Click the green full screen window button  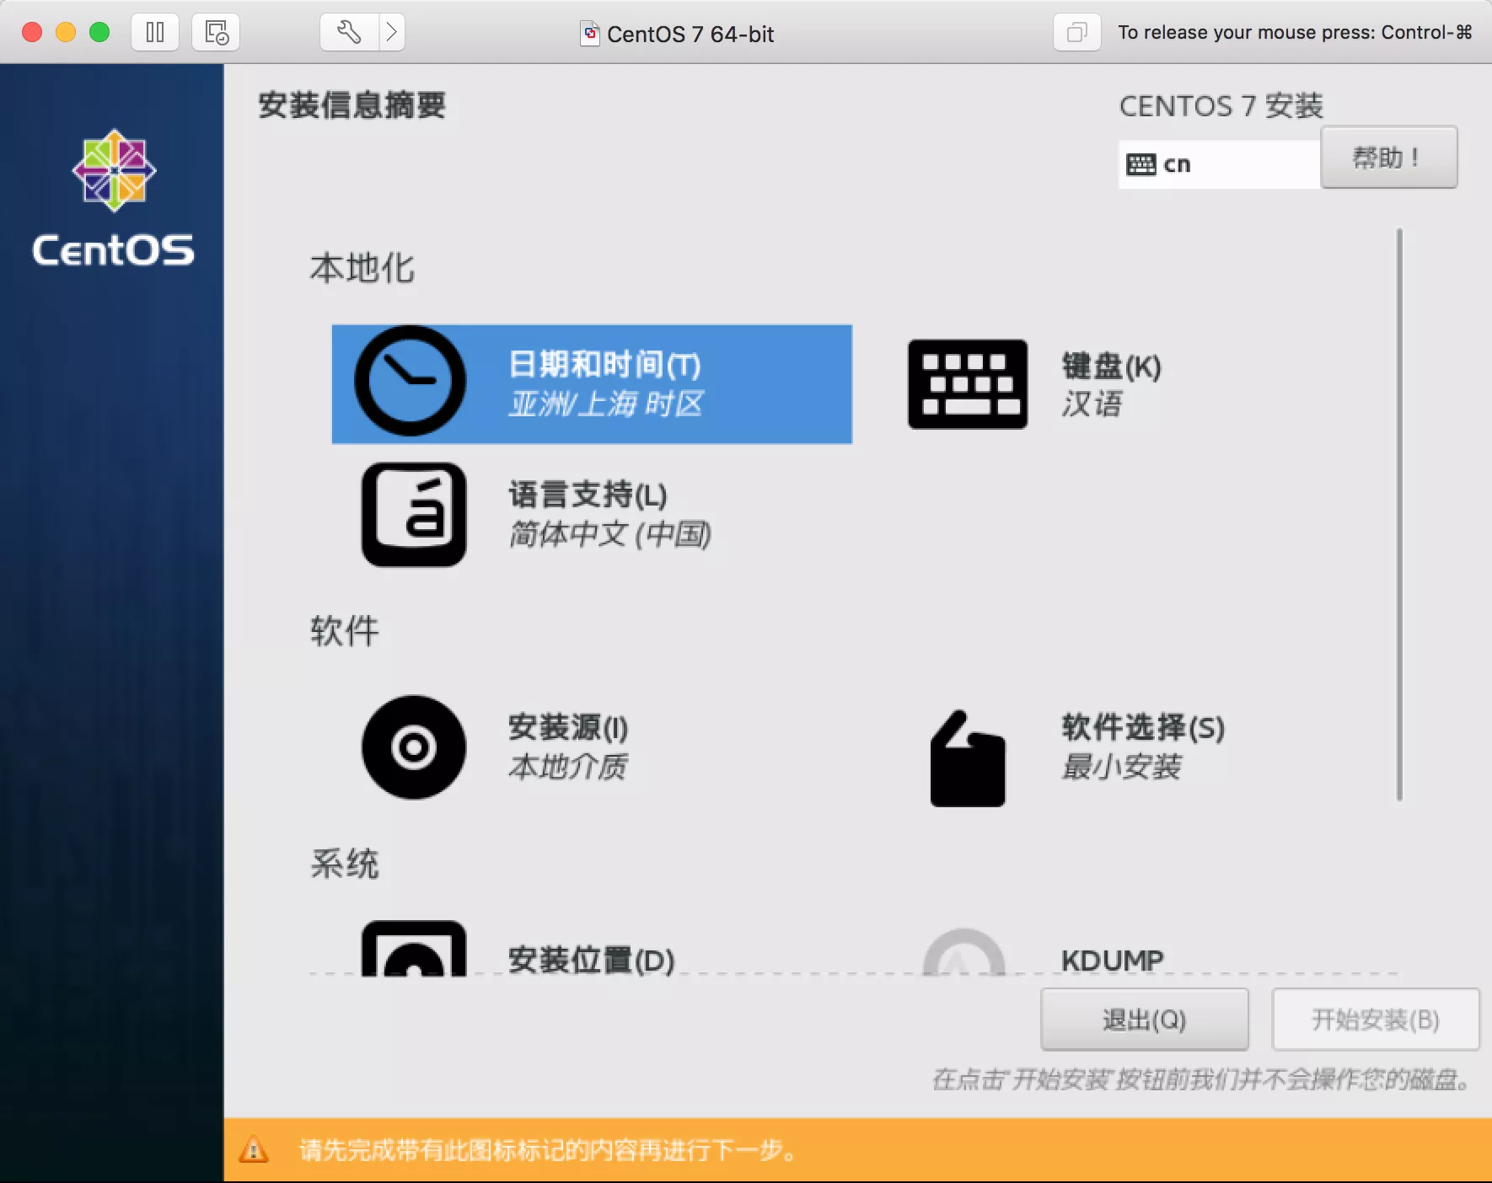click(x=99, y=32)
